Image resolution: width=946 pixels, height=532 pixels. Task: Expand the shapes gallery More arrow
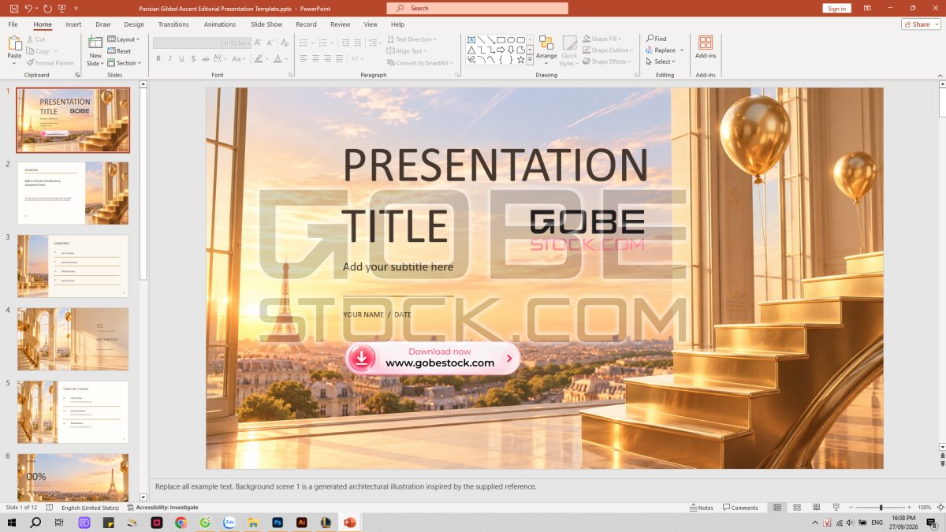[531, 59]
